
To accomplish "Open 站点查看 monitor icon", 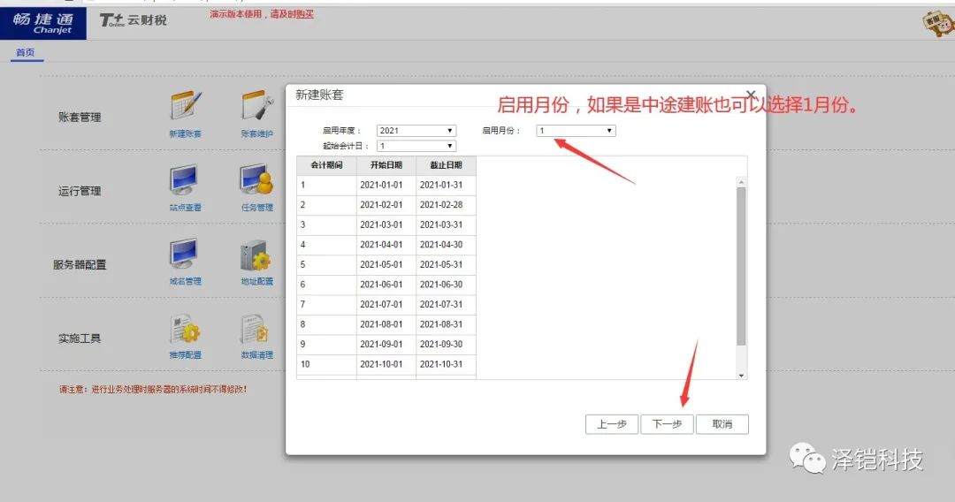I will pos(185,181).
